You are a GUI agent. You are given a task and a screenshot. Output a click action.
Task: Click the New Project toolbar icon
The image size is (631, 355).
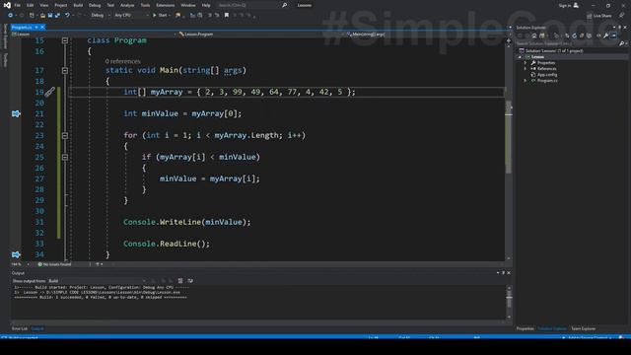(x=32, y=16)
